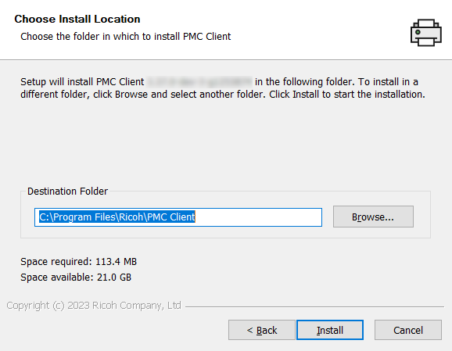Viewport: 452px width, 351px height.
Task: Place the cursor in the empty area of the path field
Action: coord(258,217)
